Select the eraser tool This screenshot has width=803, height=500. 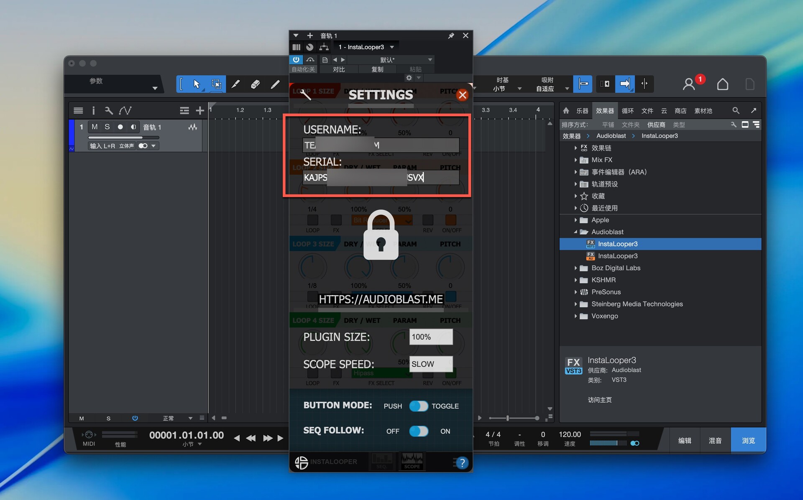pos(255,84)
